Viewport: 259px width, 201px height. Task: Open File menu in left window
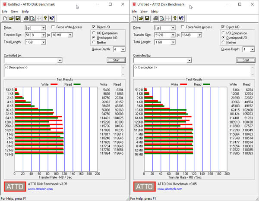click(x=5, y=11)
